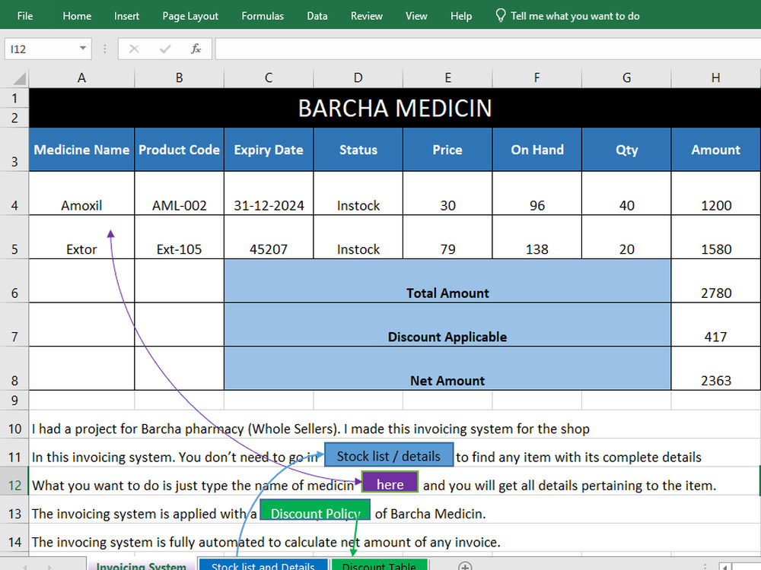Open the Help tab
The height and width of the screenshot is (570, 761).
(x=461, y=16)
